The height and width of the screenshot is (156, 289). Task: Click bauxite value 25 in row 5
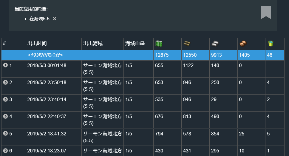point(242,134)
